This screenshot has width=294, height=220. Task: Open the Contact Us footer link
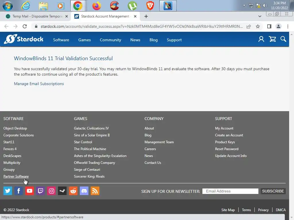point(153,163)
